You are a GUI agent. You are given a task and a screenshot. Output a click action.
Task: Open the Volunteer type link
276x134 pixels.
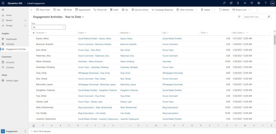click(x=167, y=61)
